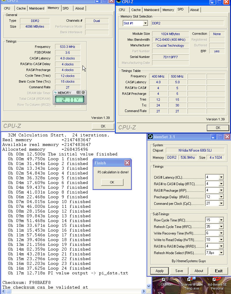Expand the RAS# Precharge (tRP) dropdown
Image resolution: width=231 pixels, height=294 pixels.
coord(221,190)
